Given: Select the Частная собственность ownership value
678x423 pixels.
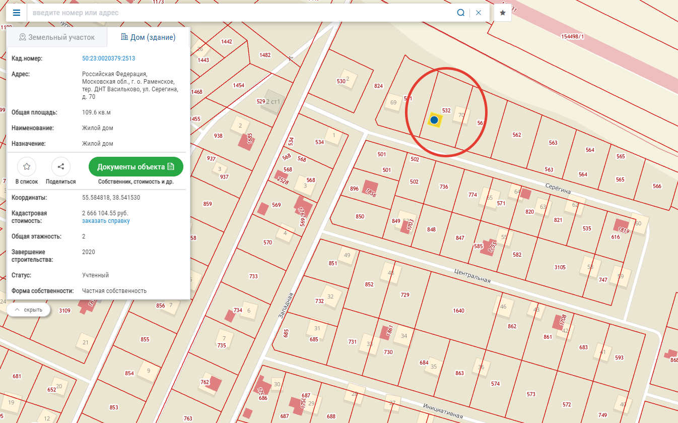Looking at the screenshot, I should pos(114,291).
